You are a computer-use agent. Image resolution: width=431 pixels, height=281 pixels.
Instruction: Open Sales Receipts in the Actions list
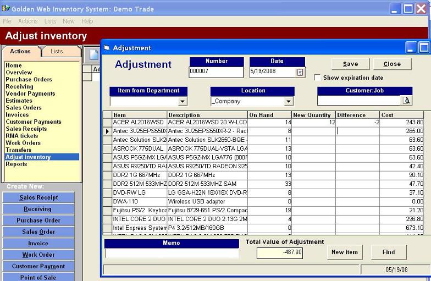pyautogui.click(x=26, y=129)
